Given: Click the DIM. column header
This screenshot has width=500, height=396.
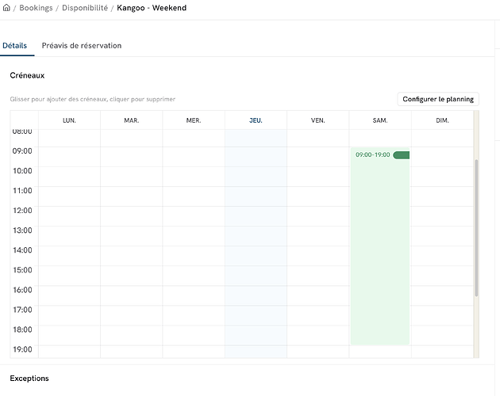Looking at the screenshot, I should point(442,120).
